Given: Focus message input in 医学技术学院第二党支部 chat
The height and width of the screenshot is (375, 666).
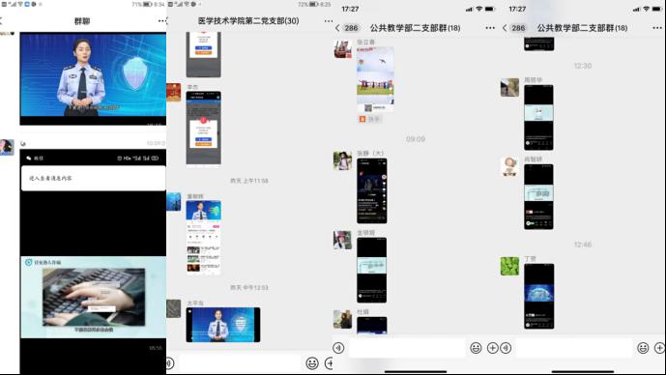Looking at the screenshot, I should [240, 363].
